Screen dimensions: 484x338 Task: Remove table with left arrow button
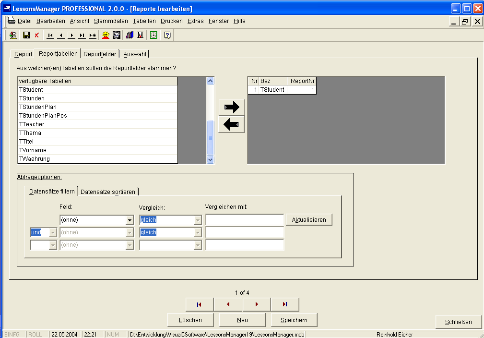231,125
